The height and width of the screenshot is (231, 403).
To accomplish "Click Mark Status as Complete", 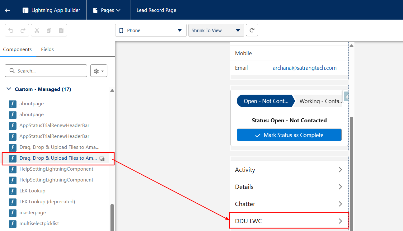I will point(289,135).
